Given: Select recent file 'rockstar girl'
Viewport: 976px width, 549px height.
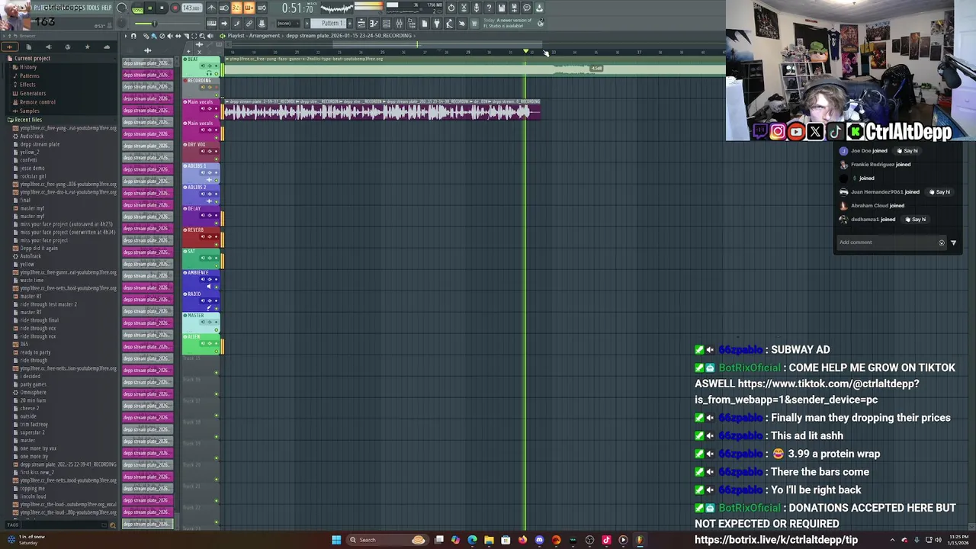Looking at the screenshot, I should point(33,176).
